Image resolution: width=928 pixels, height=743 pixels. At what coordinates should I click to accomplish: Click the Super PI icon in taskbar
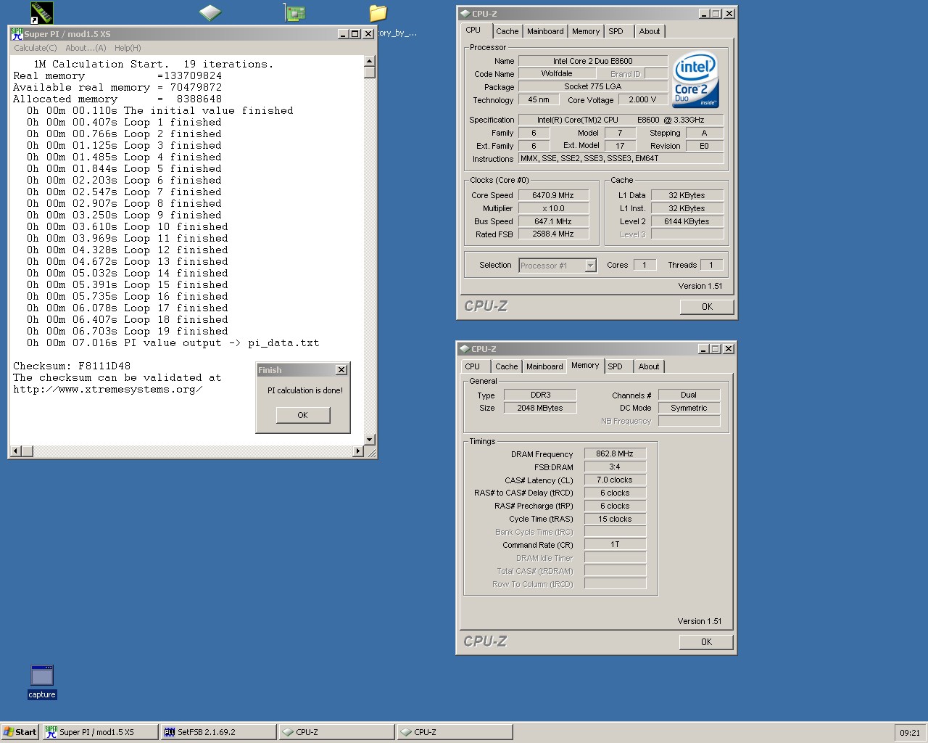51,731
